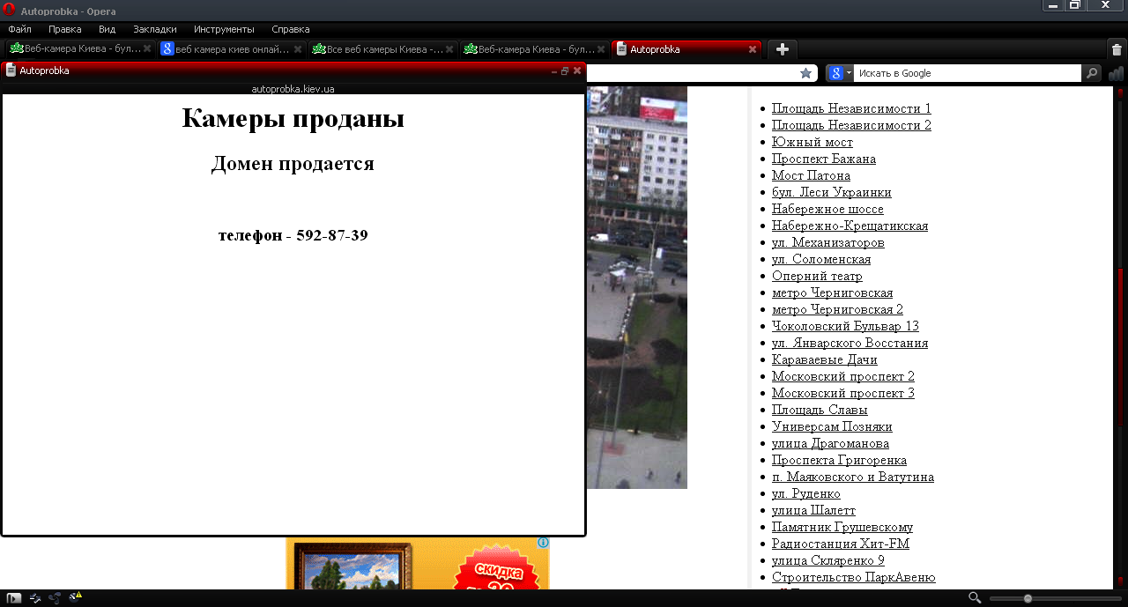Focus the 'Искать в Google' search field
Image resolution: width=1128 pixels, height=607 pixels.
[968, 73]
